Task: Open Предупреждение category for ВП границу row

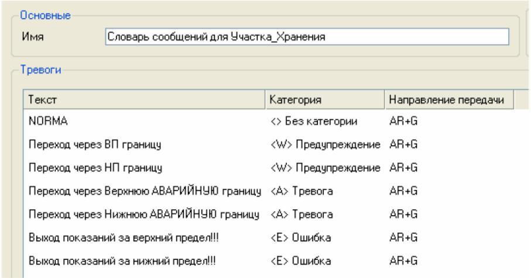Action: 325,145
